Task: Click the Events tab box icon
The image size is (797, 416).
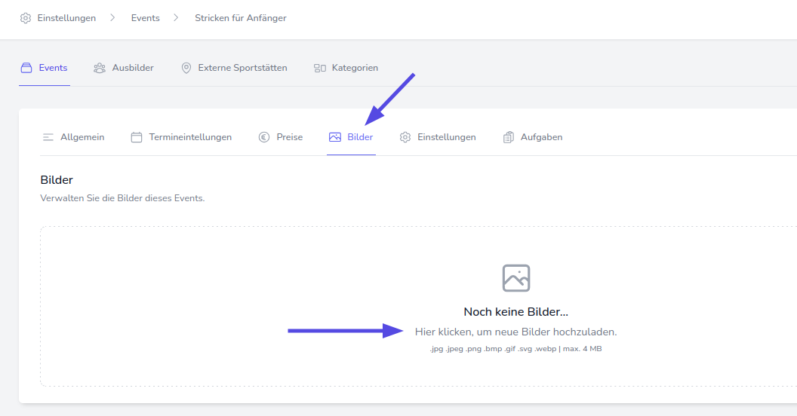Action: 26,68
